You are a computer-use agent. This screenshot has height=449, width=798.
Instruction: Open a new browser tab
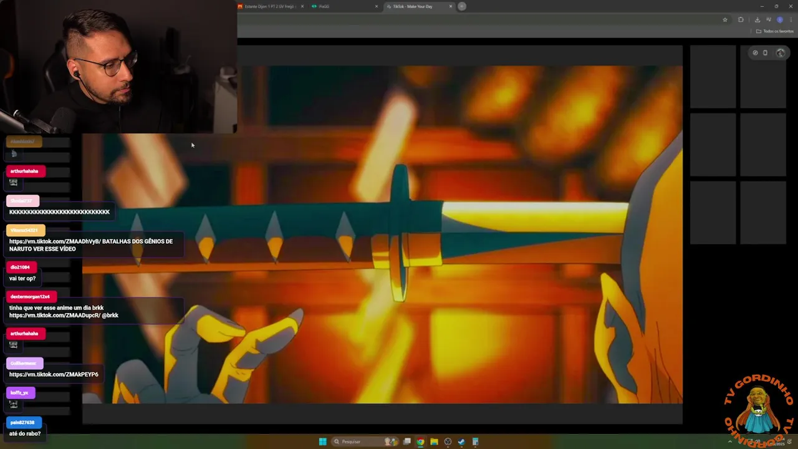click(x=462, y=6)
